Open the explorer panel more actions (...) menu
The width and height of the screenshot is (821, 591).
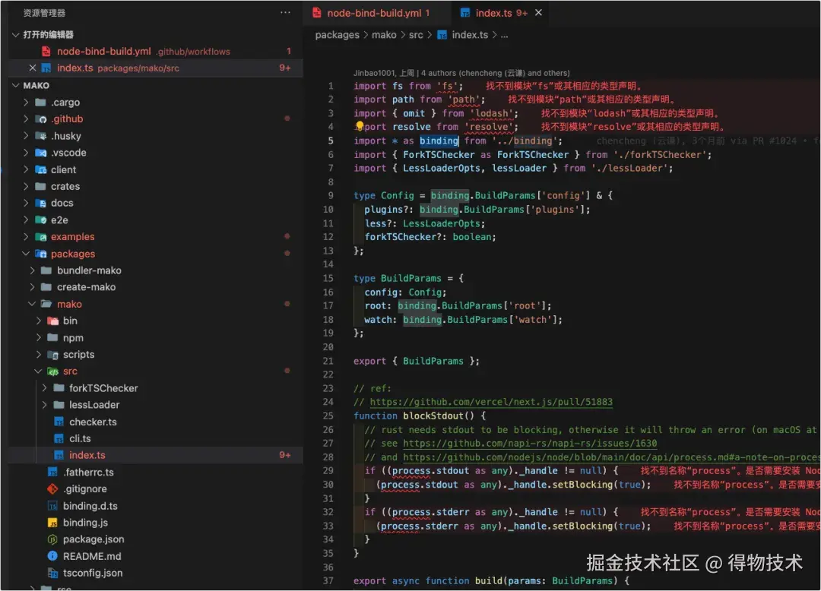point(285,13)
